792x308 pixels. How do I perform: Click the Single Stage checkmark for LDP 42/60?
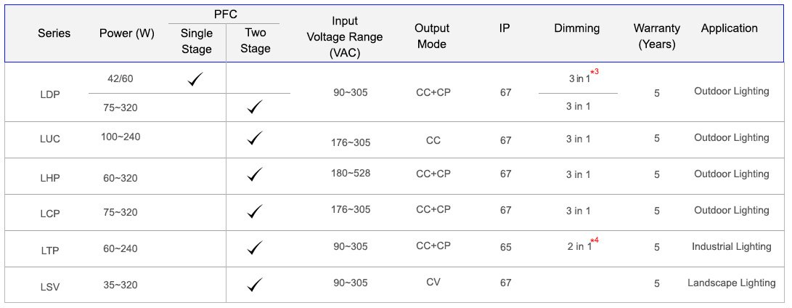(x=195, y=79)
